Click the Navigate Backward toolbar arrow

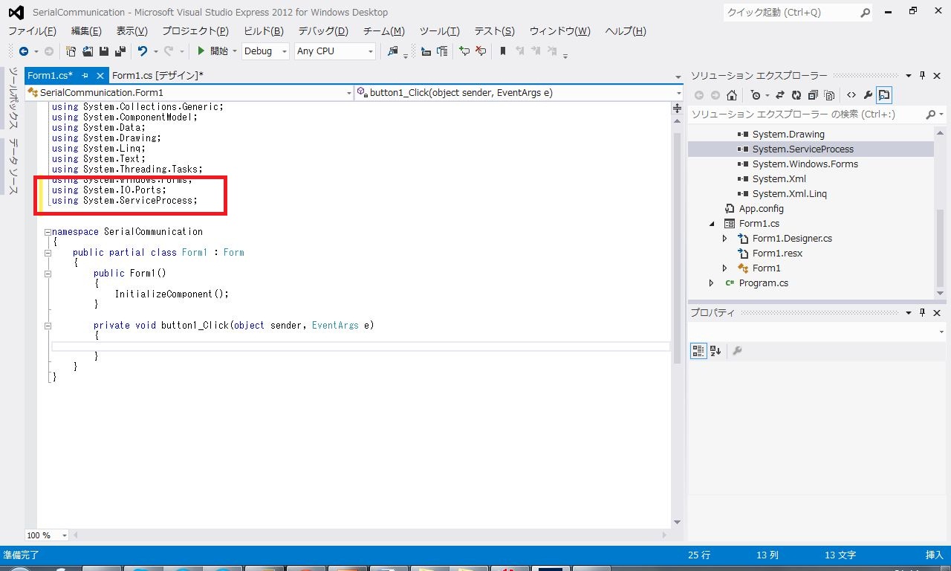[24, 51]
